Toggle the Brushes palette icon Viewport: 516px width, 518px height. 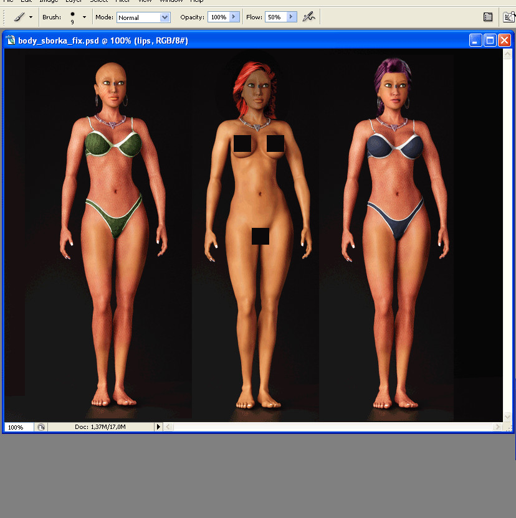(x=488, y=17)
